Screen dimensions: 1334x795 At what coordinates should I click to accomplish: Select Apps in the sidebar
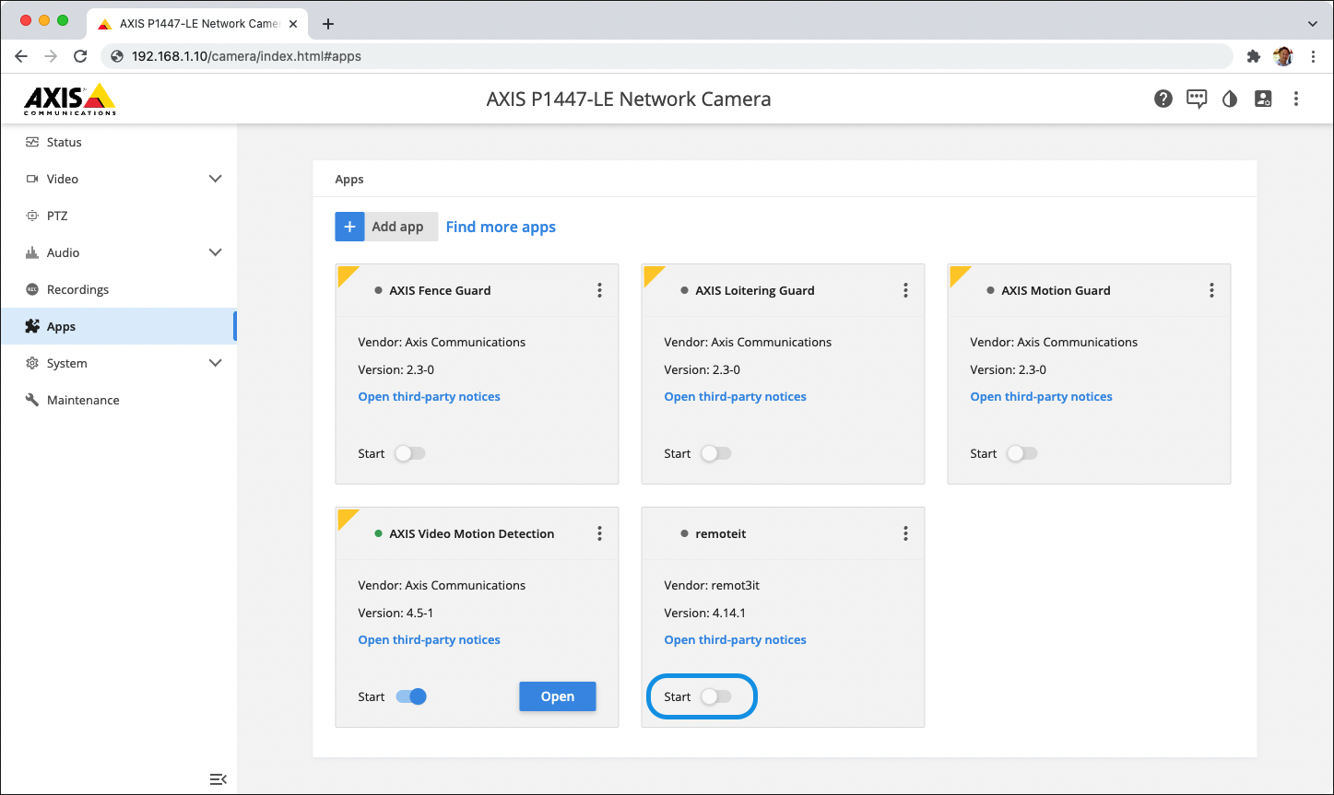coord(118,326)
